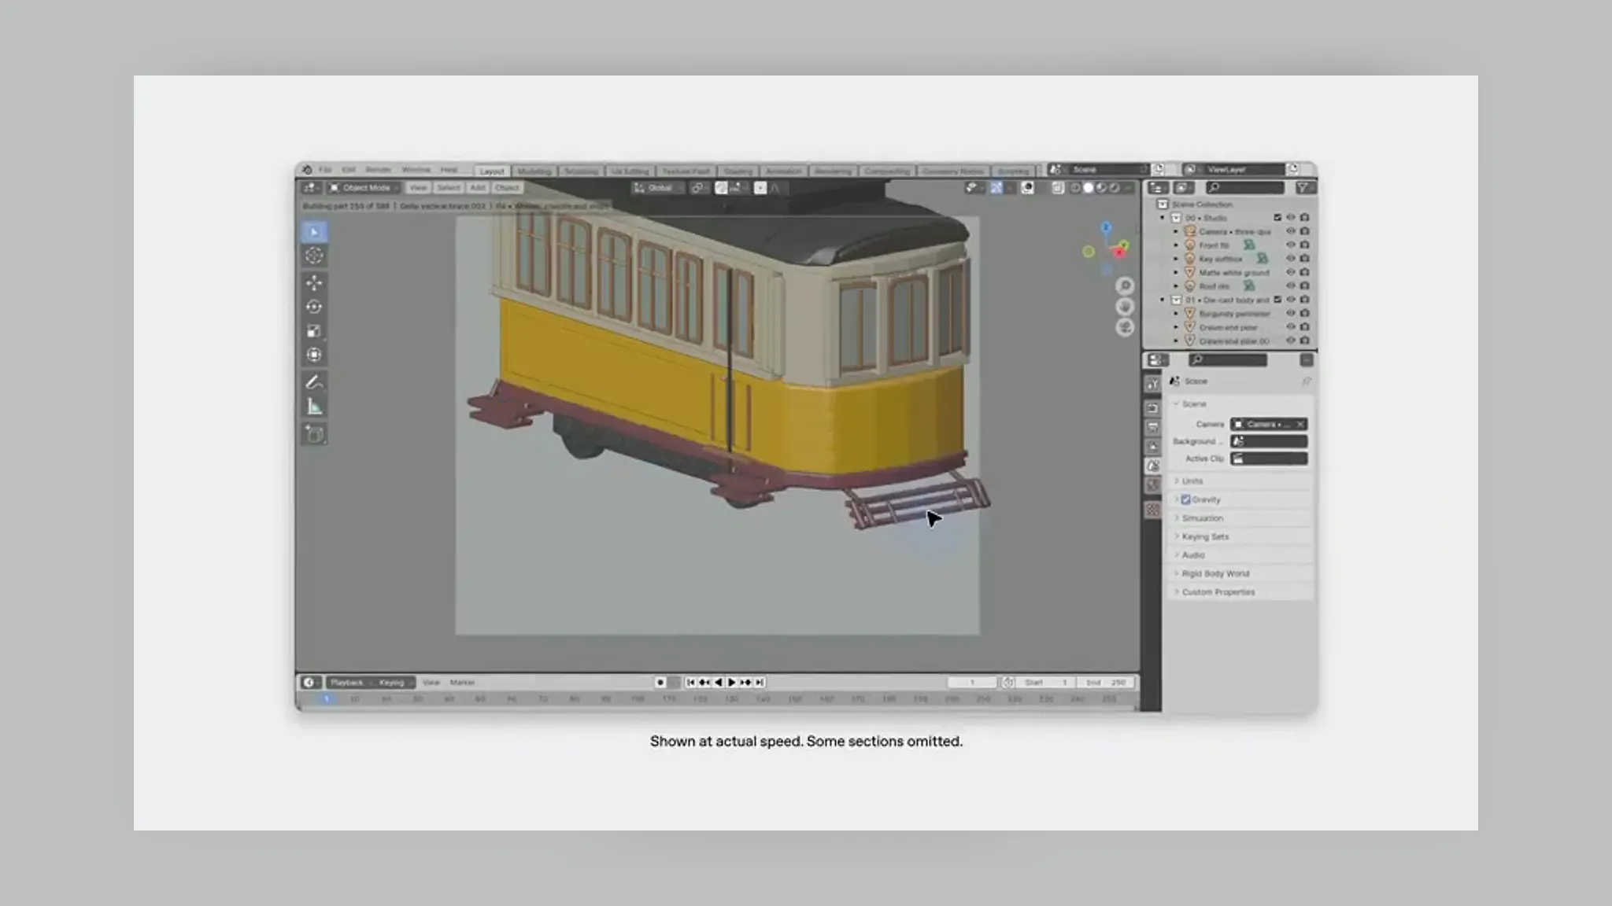
Task: Select the Add Cube tool
Action: [x=314, y=434]
